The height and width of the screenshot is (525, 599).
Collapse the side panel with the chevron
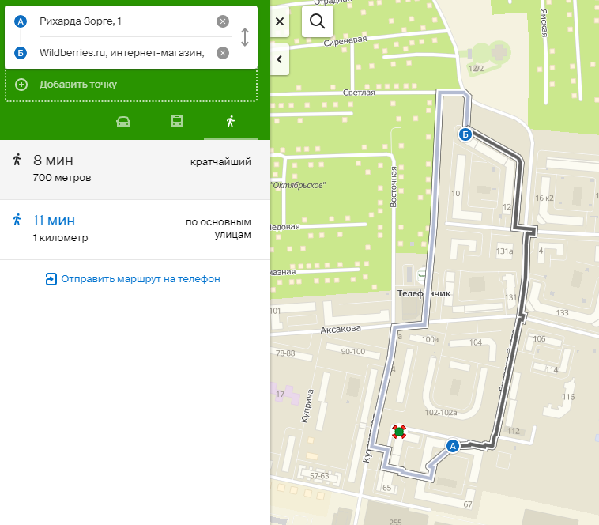[x=280, y=59]
